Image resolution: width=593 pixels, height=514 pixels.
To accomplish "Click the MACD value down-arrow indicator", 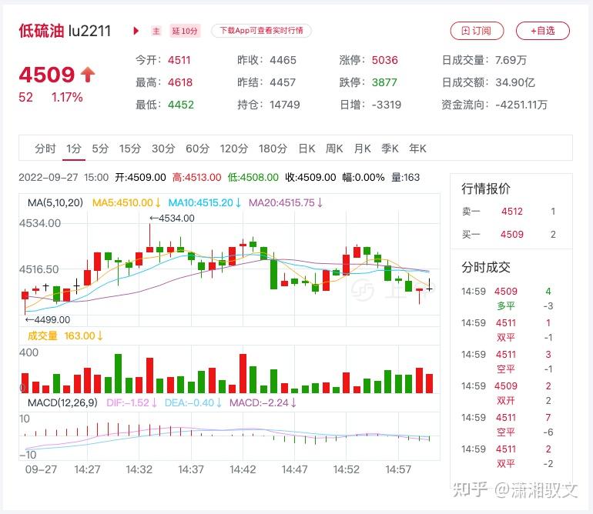I will click(293, 403).
